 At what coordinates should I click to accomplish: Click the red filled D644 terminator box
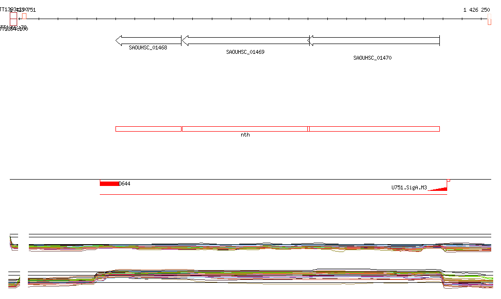tap(109, 184)
